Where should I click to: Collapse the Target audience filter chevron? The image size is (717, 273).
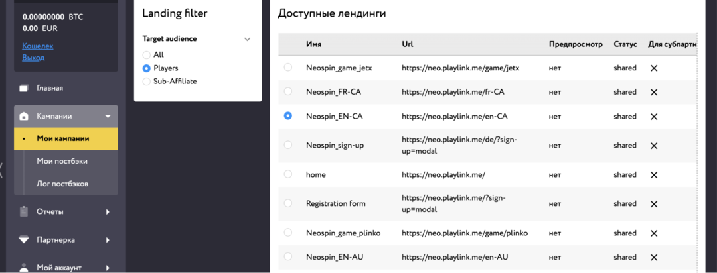coord(247,39)
